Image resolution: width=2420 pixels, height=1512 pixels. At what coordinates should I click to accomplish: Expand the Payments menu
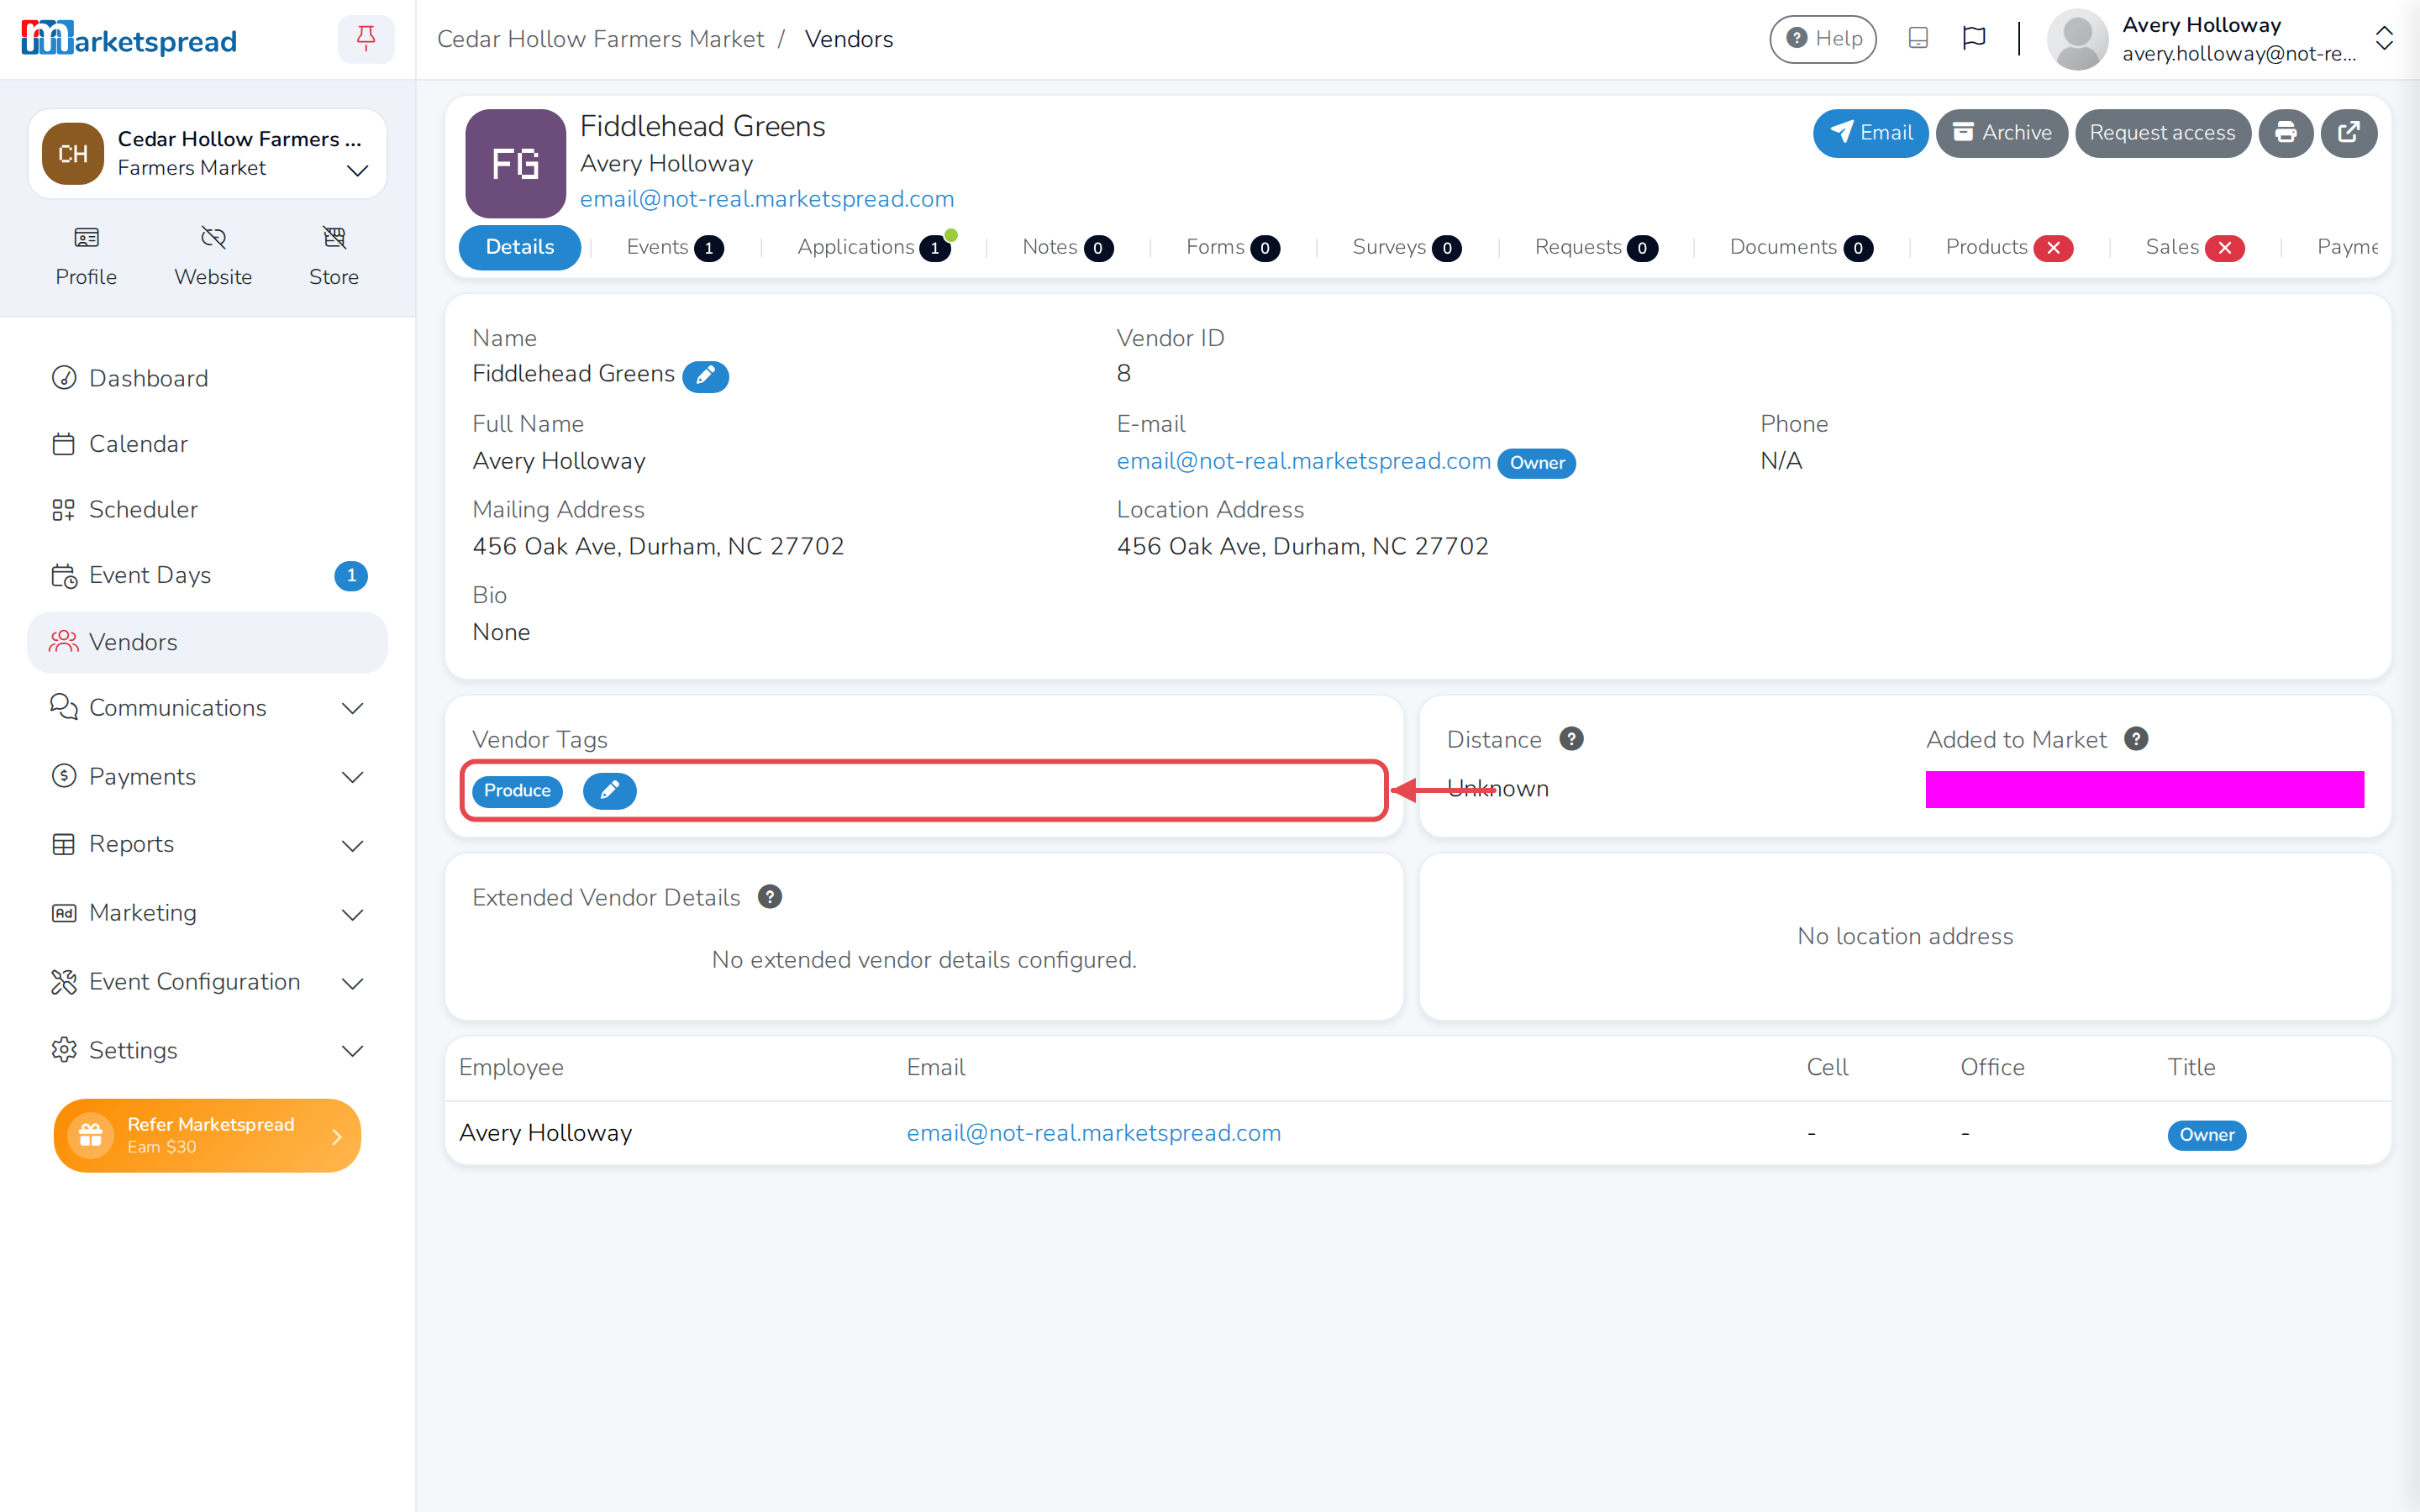(208, 777)
